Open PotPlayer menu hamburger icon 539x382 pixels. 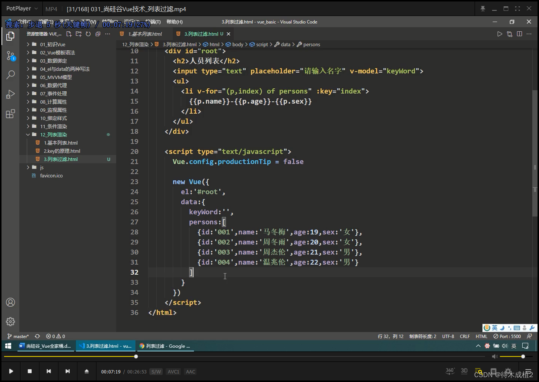point(528,372)
